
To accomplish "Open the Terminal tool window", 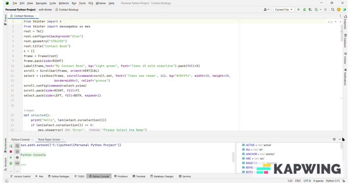I will pyautogui.click(x=139, y=176).
